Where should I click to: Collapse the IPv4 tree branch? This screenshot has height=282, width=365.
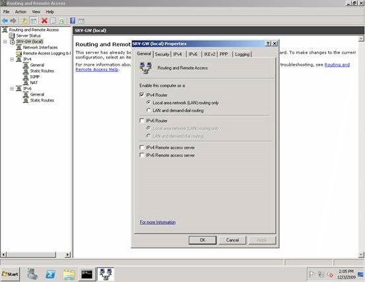pyautogui.click(x=12, y=59)
